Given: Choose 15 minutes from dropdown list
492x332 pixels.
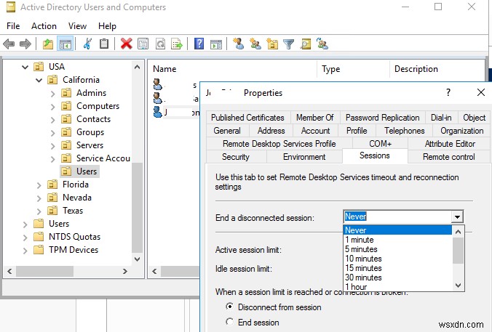Looking at the screenshot, I should [x=397, y=268].
